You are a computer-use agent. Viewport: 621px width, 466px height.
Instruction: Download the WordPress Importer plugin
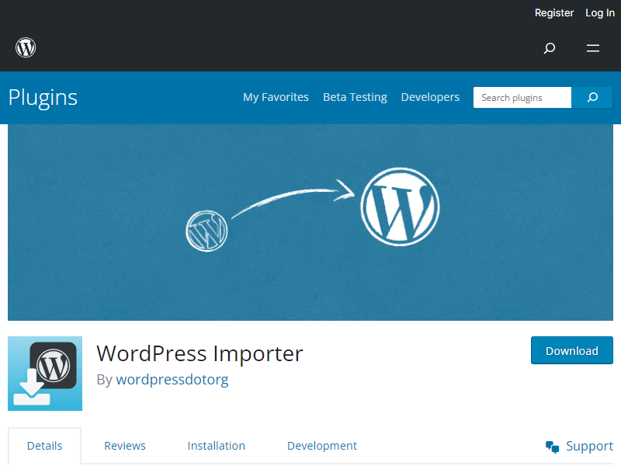(x=572, y=350)
